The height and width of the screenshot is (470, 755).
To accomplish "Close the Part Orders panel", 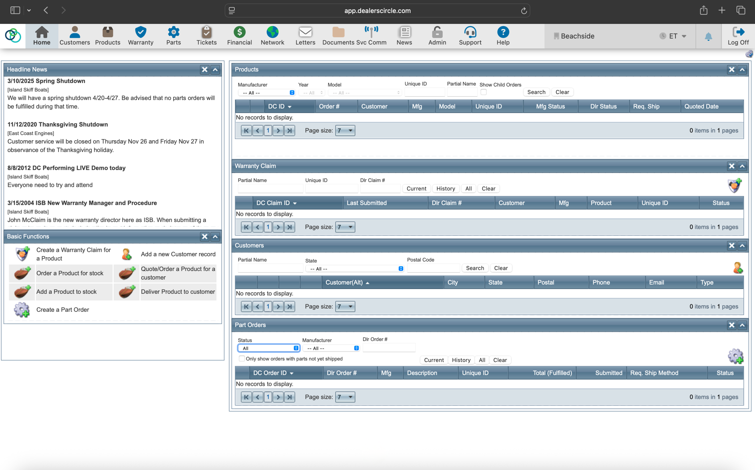I will 732,325.
